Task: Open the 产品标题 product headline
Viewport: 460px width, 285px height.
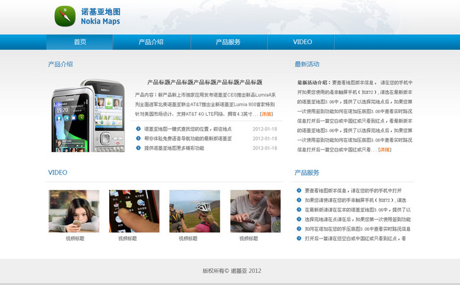Action: 205,82
